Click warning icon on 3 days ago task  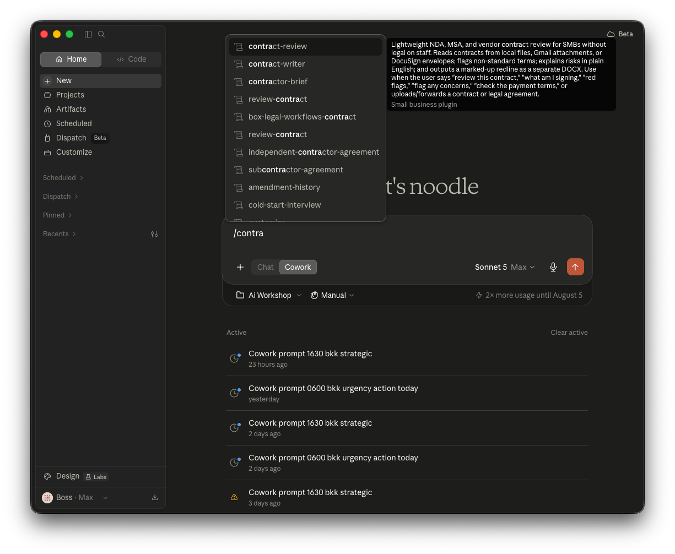[x=234, y=497]
